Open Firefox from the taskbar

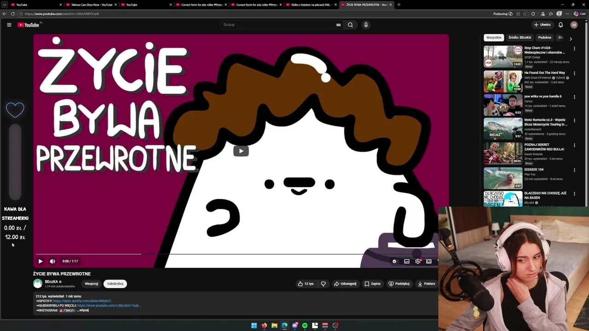(264, 325)
